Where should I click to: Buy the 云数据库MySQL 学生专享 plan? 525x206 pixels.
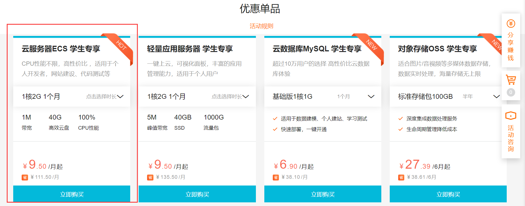(323, 194)
